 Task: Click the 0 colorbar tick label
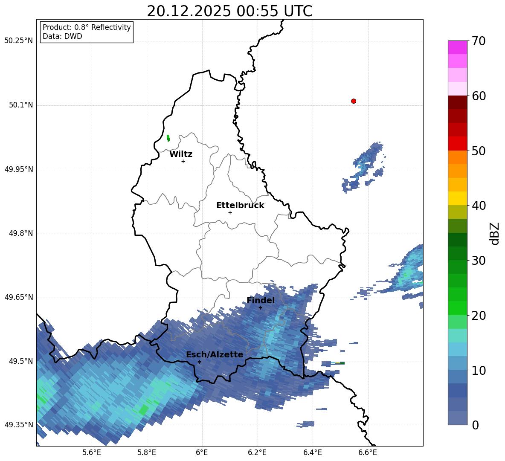[475, 425]
